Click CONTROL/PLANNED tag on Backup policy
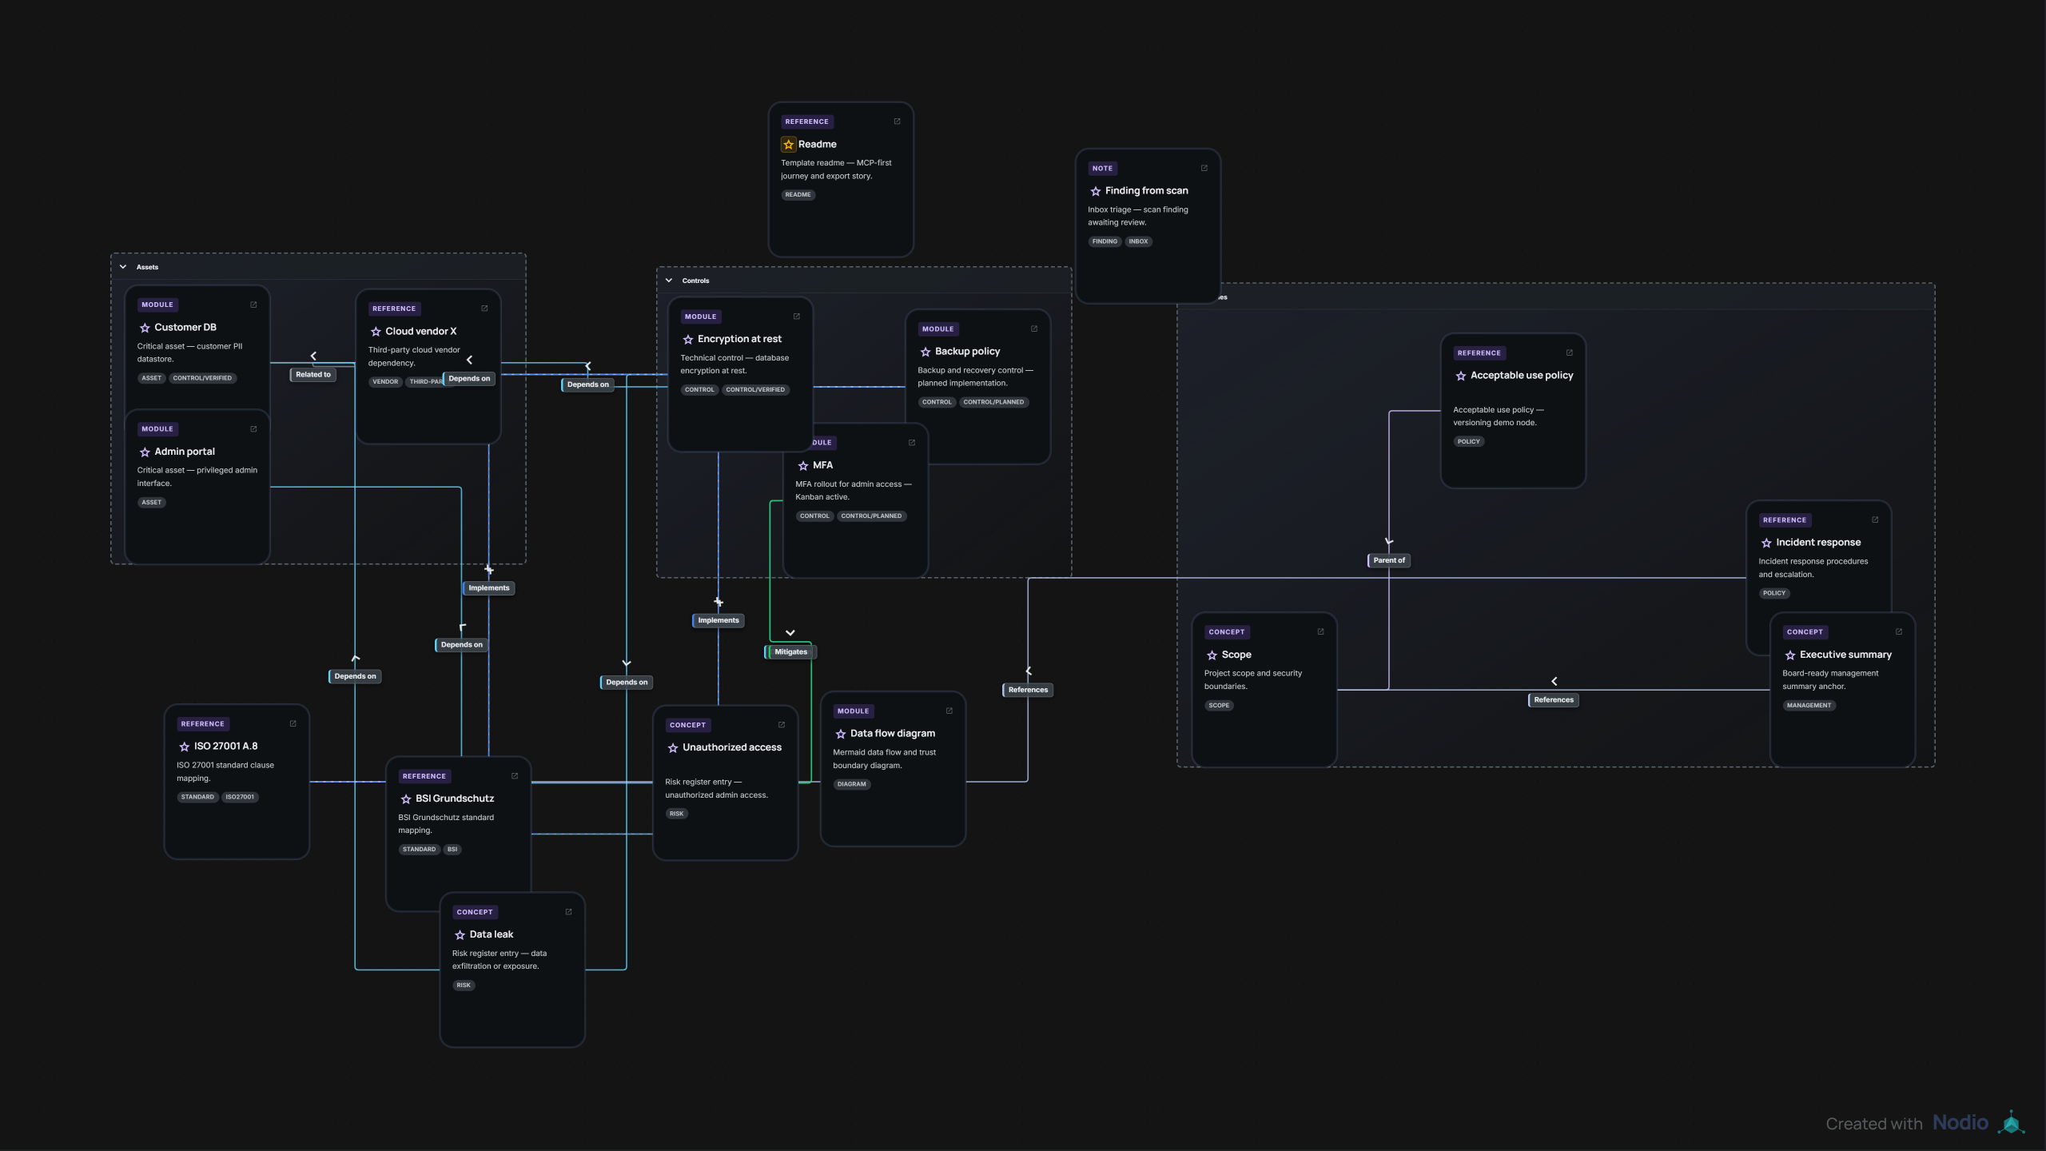 point(993,402)
